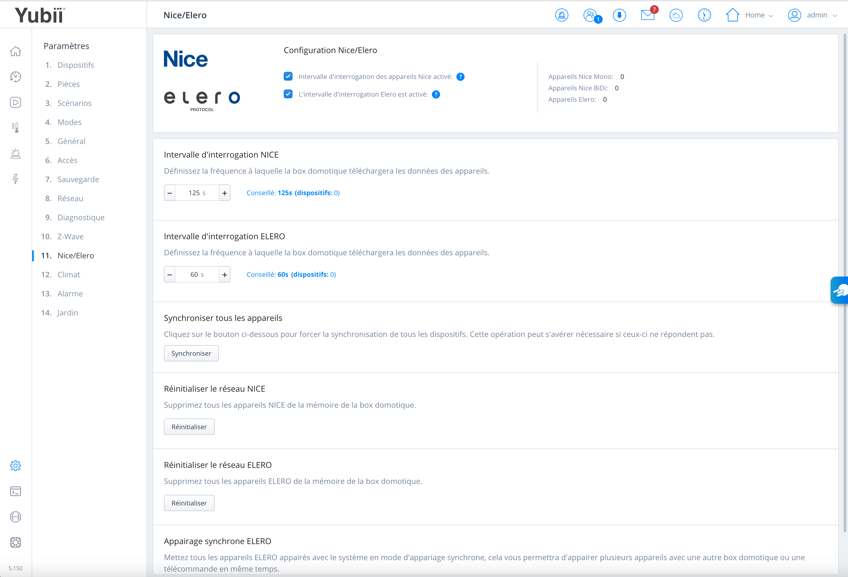This screenshot has width=848, height=577.
Task: Click recommended 125s NICE interval link
Action: pyautogui.click(x=293, y=193)
